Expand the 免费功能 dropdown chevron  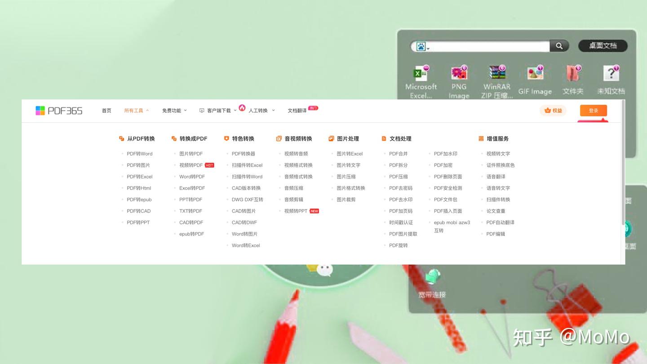pos(185,111)
